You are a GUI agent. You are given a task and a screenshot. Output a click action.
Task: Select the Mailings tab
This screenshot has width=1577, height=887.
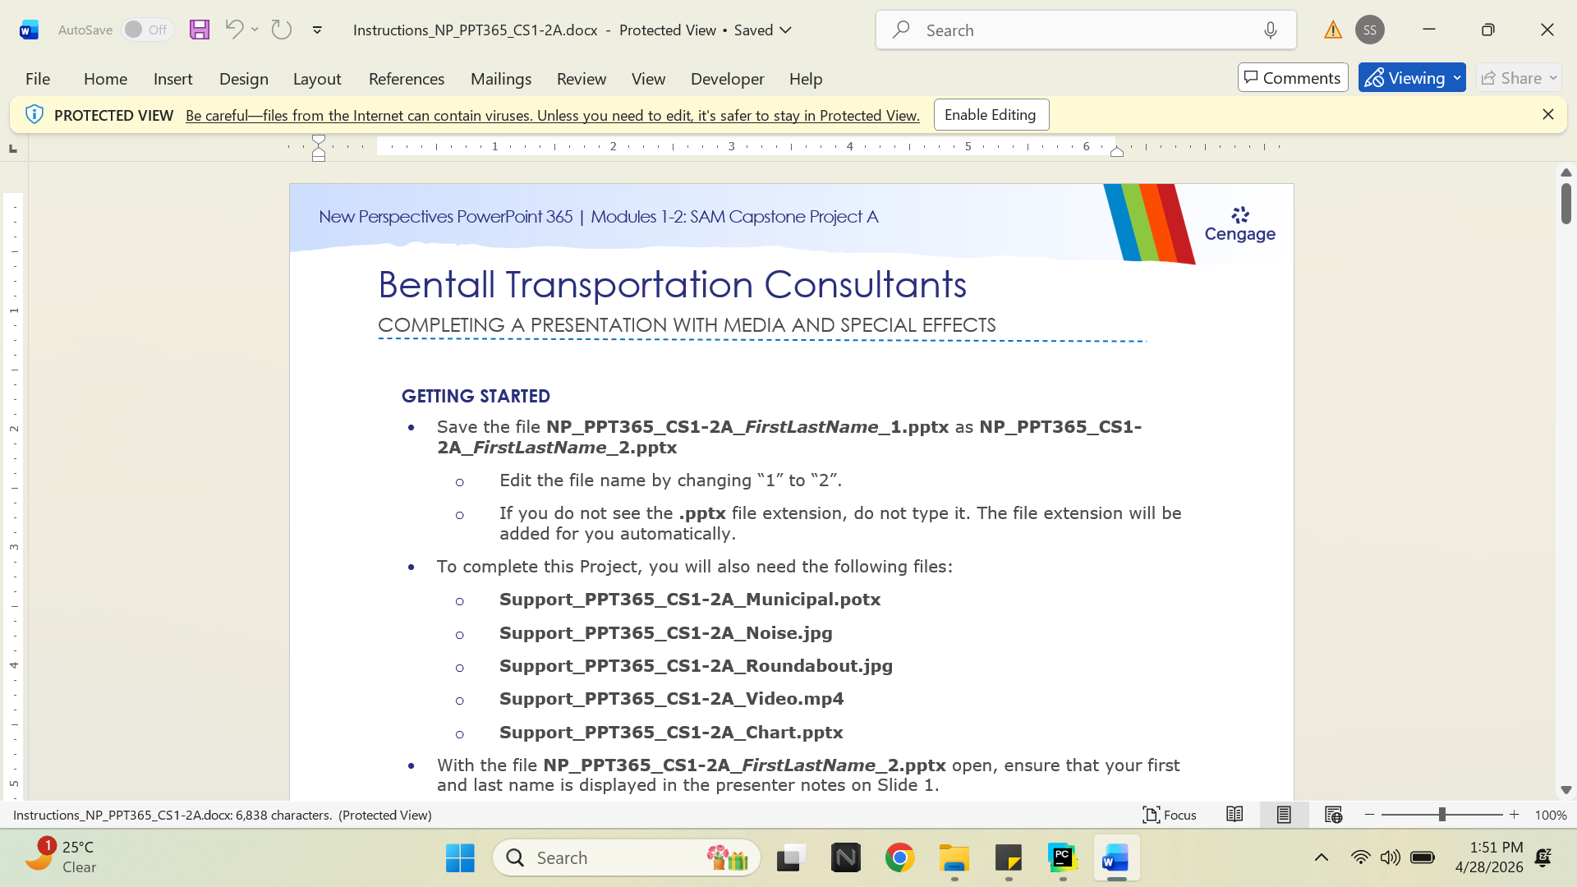[501, 79]
